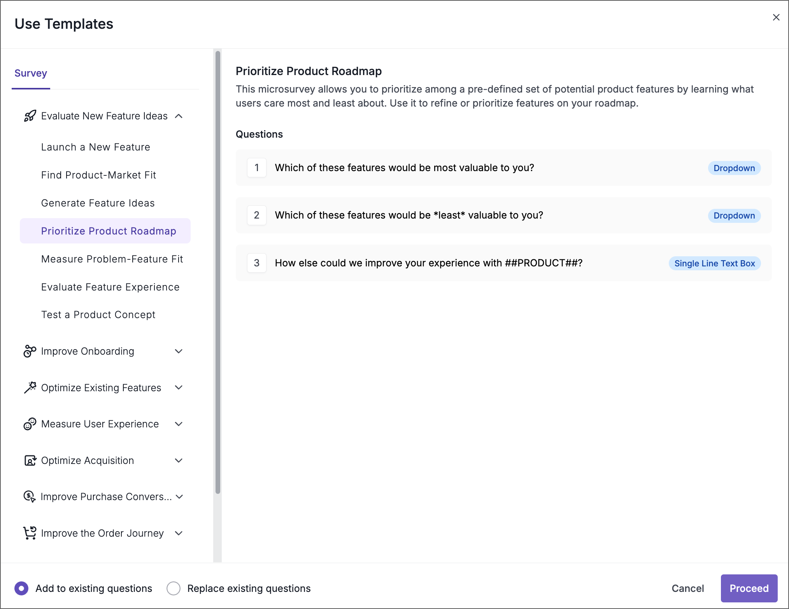Click the Improve Onboarding section icon
The image size is (789, 609).
pos(30,351)
